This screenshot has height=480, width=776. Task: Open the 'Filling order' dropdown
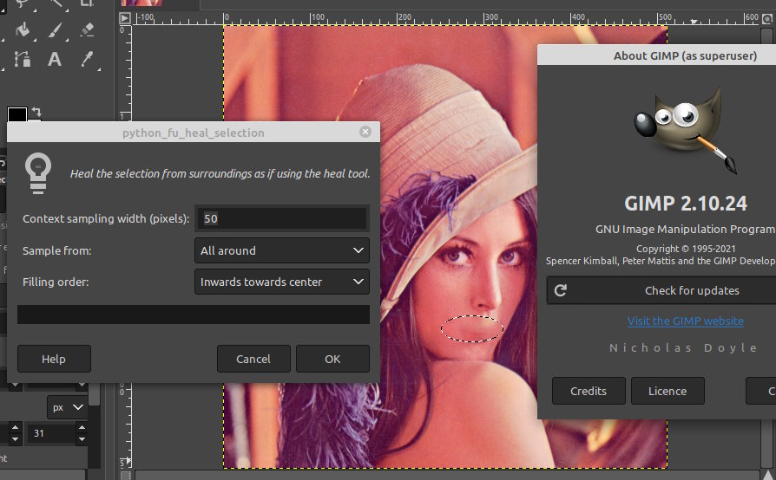(x=282, y=282)
